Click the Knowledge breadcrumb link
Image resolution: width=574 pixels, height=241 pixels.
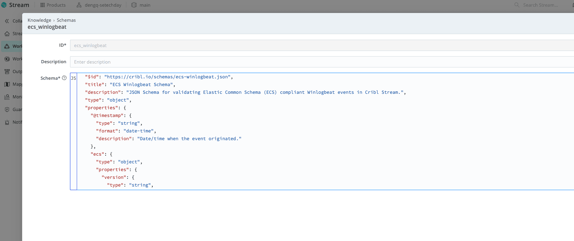tap(39, 20)
